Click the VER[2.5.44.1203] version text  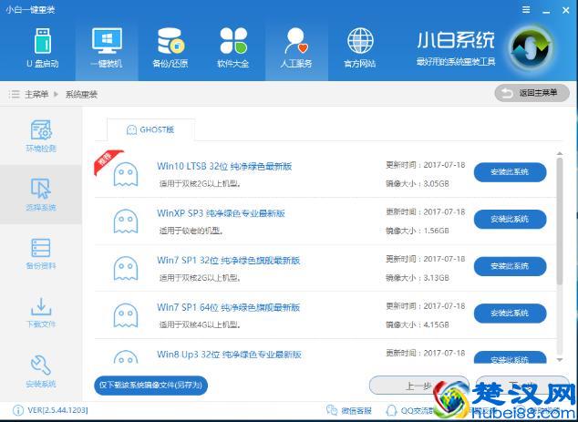pos(57,410)
